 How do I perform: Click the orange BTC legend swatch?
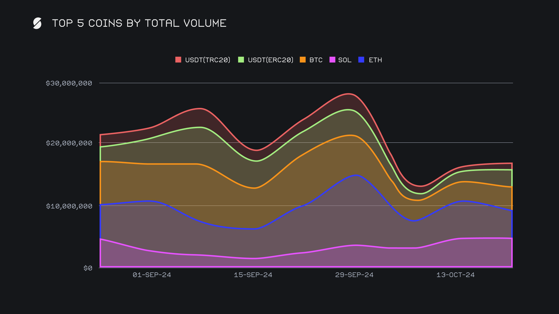303,60
